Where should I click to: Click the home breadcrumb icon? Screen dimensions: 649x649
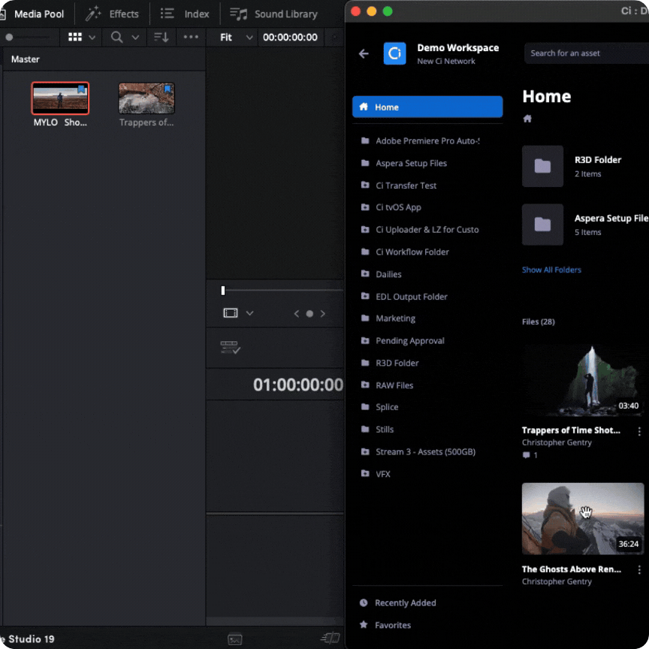tap(527, 119)
